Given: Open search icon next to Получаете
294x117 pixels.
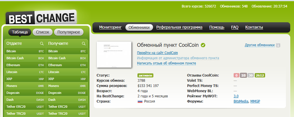Looking at the screenshot, I should 84,43.
